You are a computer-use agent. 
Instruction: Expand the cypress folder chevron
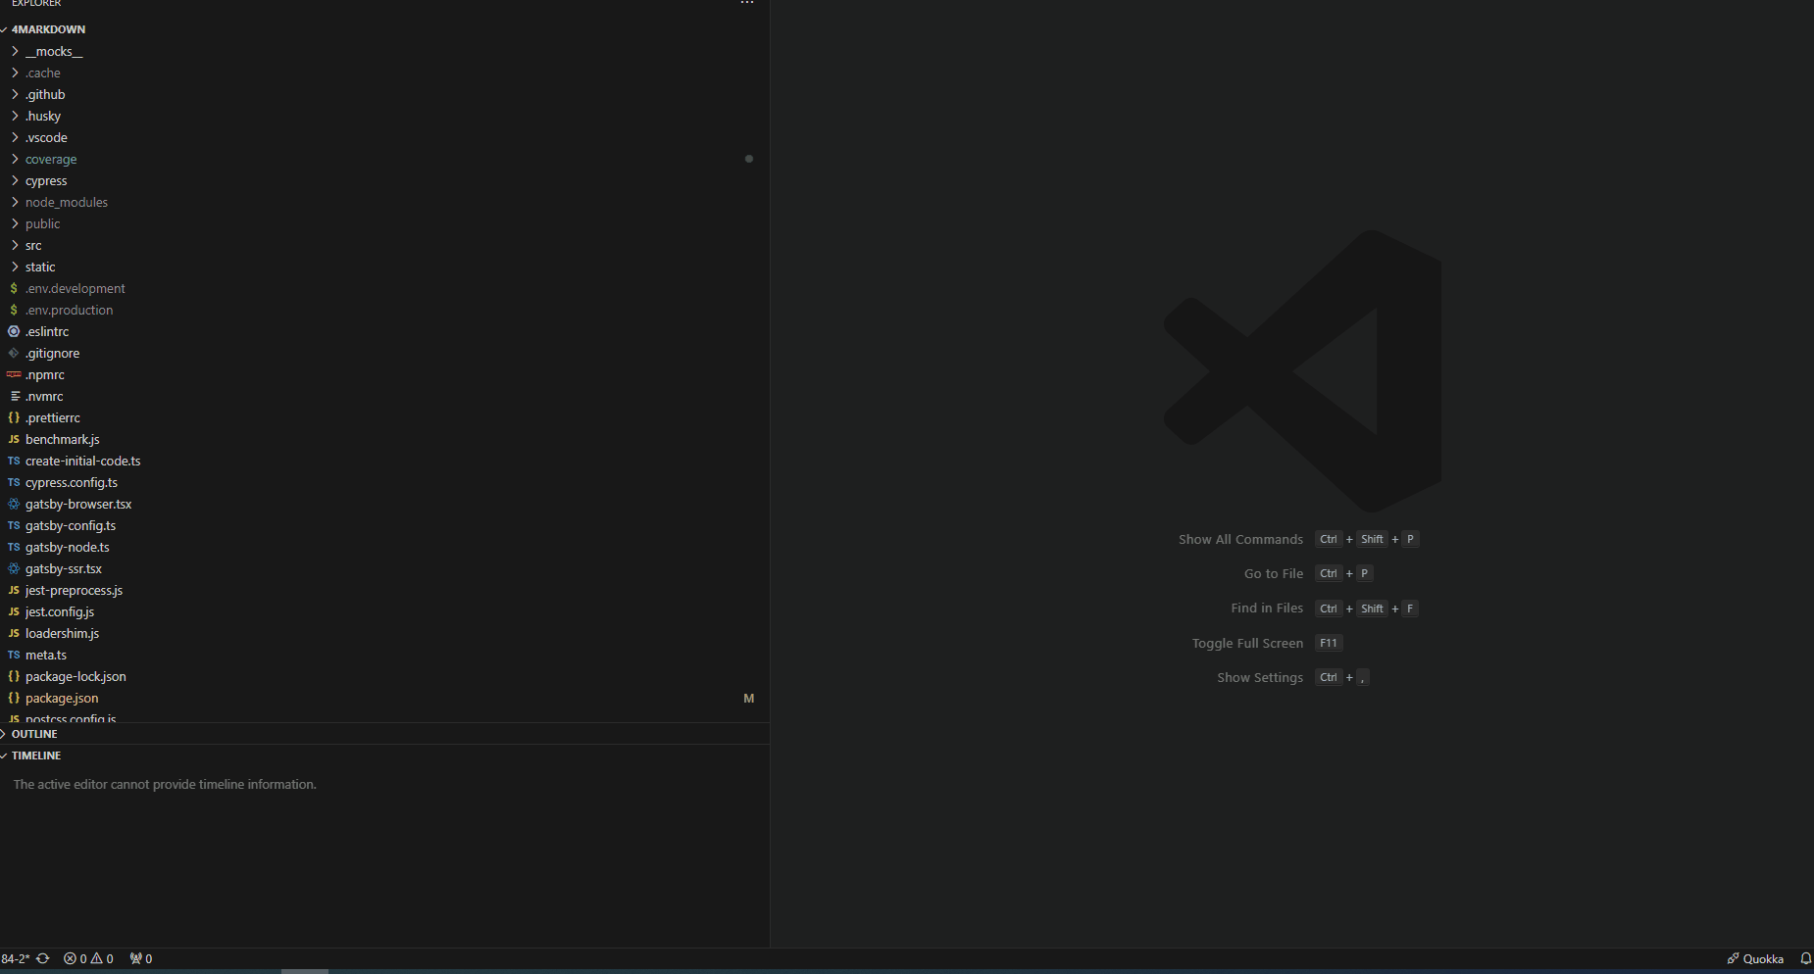[x=15, y=180]
